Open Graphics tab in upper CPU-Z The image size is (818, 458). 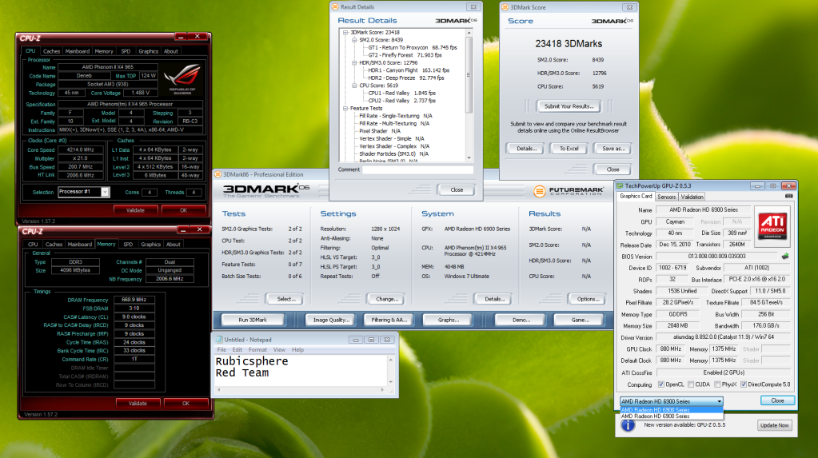[x=148, y=51]
